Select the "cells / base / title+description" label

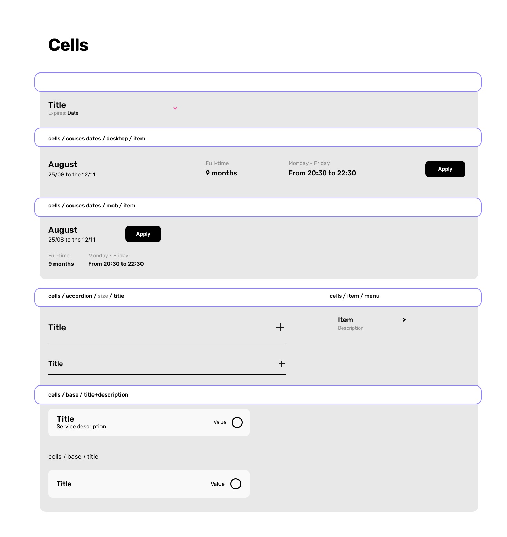click(88, 395)
